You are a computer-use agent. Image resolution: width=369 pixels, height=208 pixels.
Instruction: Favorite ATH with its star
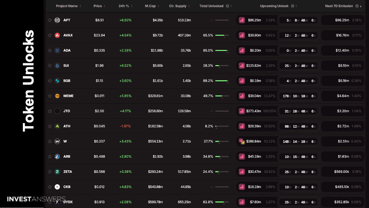pos(50,126)
